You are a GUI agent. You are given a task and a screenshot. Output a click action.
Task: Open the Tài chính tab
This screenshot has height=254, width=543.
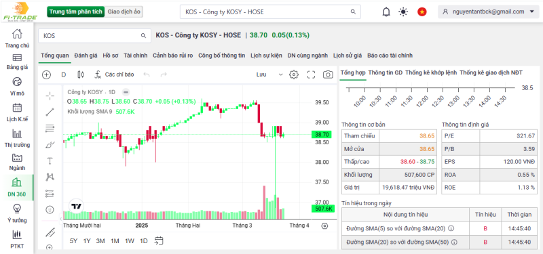coord(135,56)
